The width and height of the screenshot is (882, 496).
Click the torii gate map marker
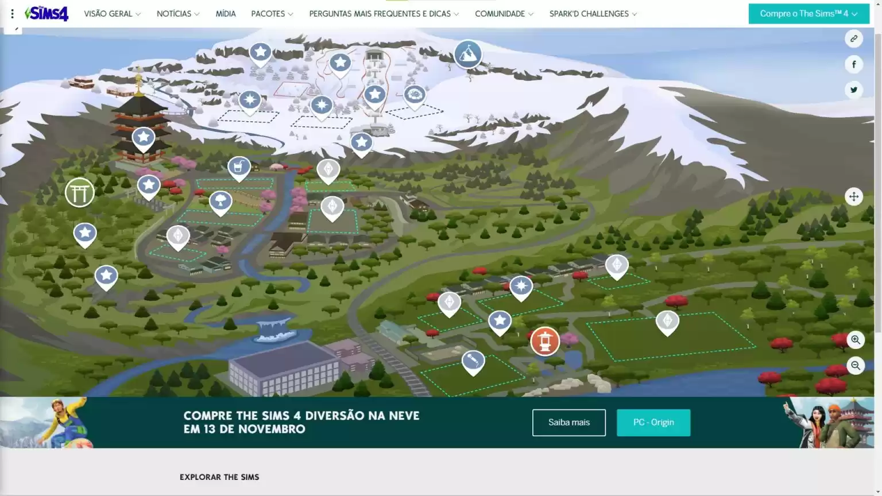click(79, 193)
